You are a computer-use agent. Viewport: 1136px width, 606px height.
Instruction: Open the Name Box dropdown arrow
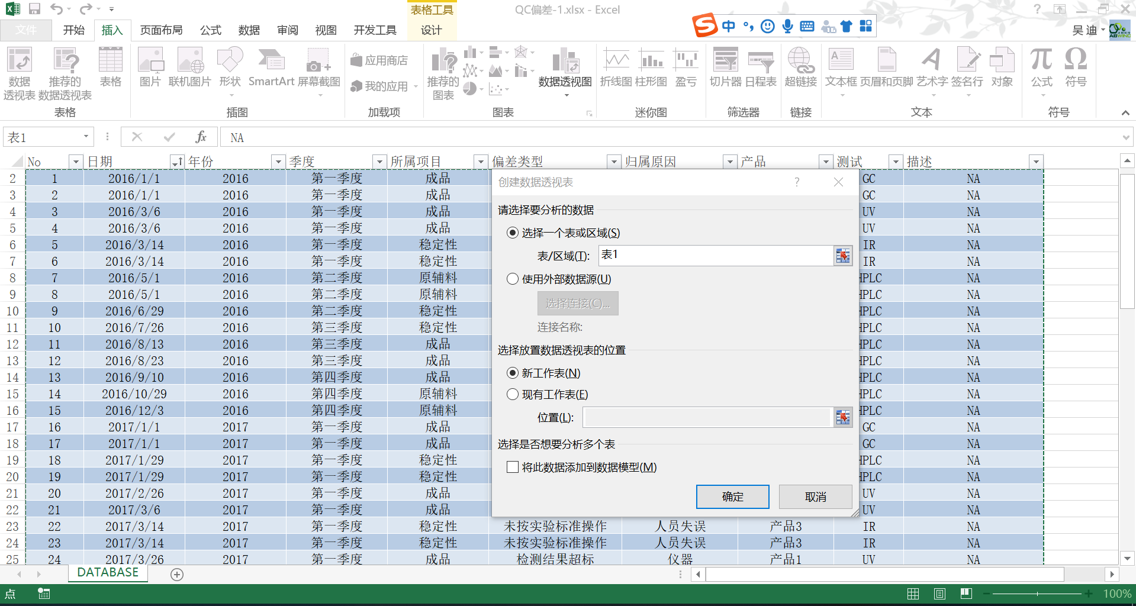coord(86,137)
